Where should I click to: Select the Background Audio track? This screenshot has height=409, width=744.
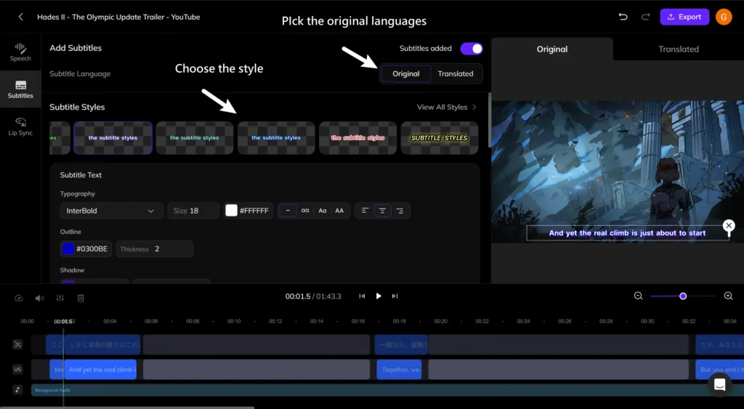387,390
